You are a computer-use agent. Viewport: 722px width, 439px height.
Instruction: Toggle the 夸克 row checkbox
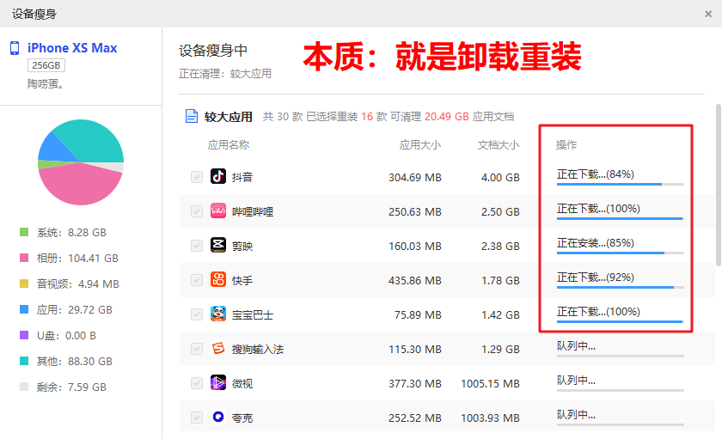(197, 418)
